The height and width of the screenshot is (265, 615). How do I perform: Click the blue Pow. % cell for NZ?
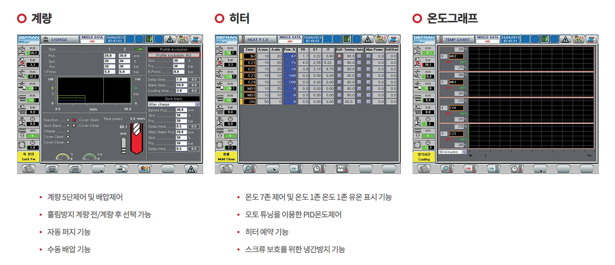(x=290, y=56)
